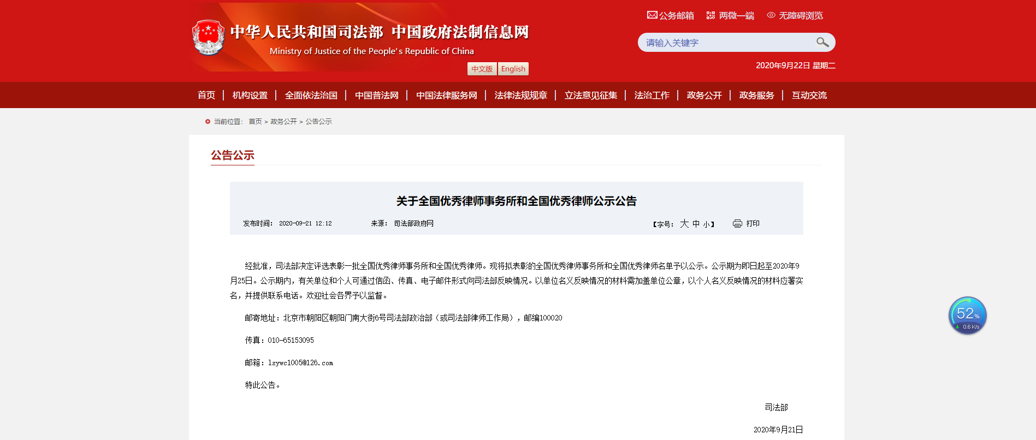The height and width of the screenshot is (440, 1036).
Task: Click the search magnifier icon
Action: pos(822,42)
